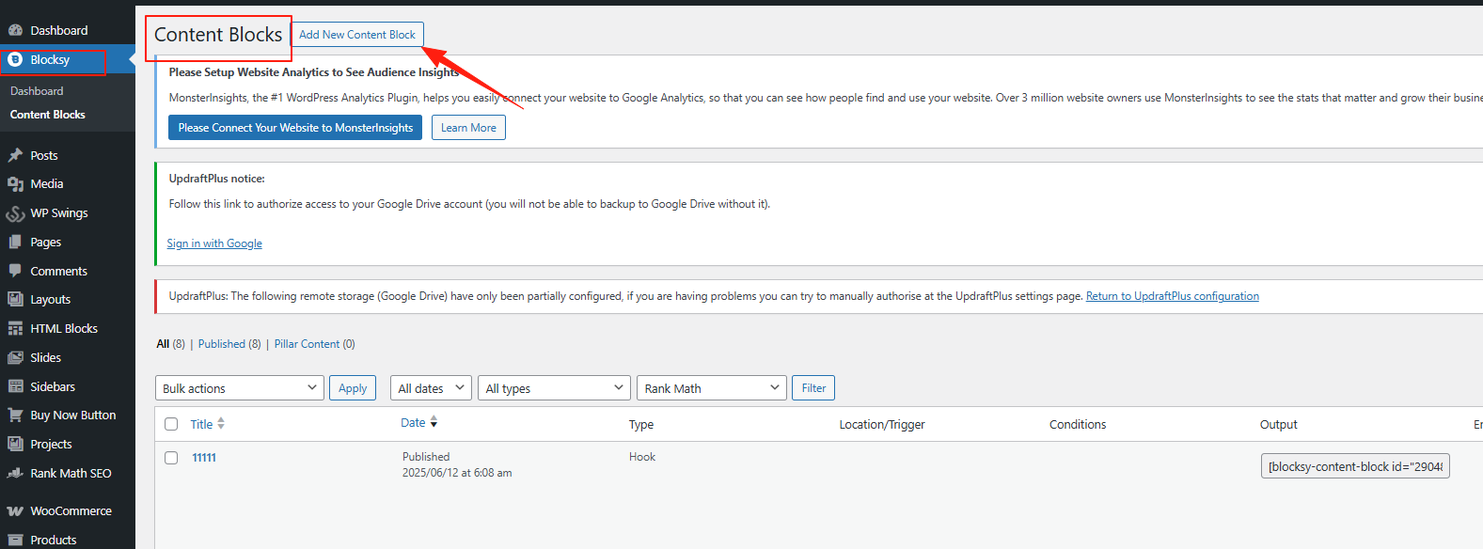Viewport: 1483px width, 549px height.
Task: Switch to the Published filter tab
Action: coord(222,344)
